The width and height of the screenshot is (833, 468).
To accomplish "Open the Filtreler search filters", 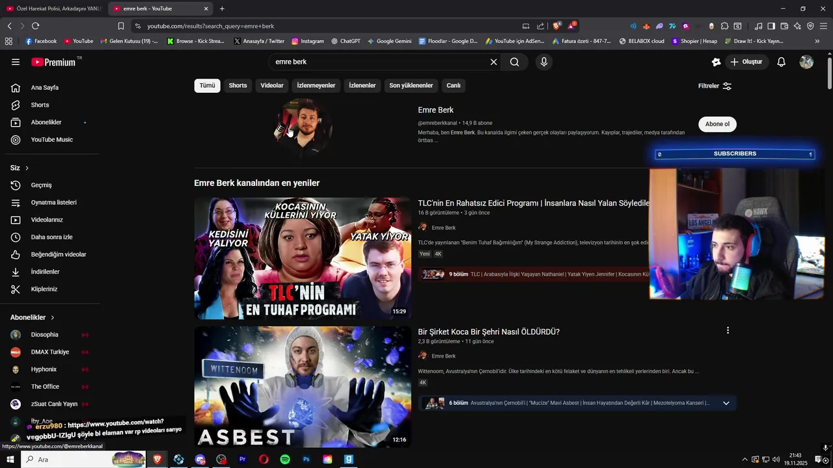I will tap(715, 86).
